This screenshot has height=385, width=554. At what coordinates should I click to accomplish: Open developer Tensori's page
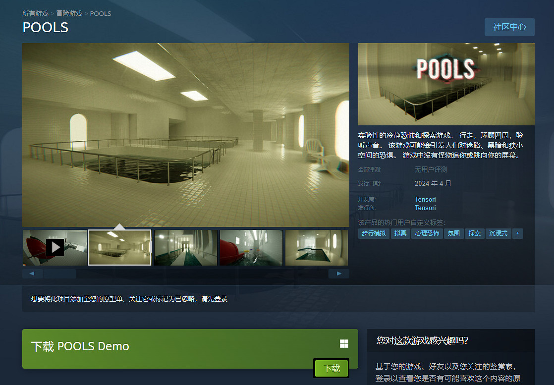(425, 199)
